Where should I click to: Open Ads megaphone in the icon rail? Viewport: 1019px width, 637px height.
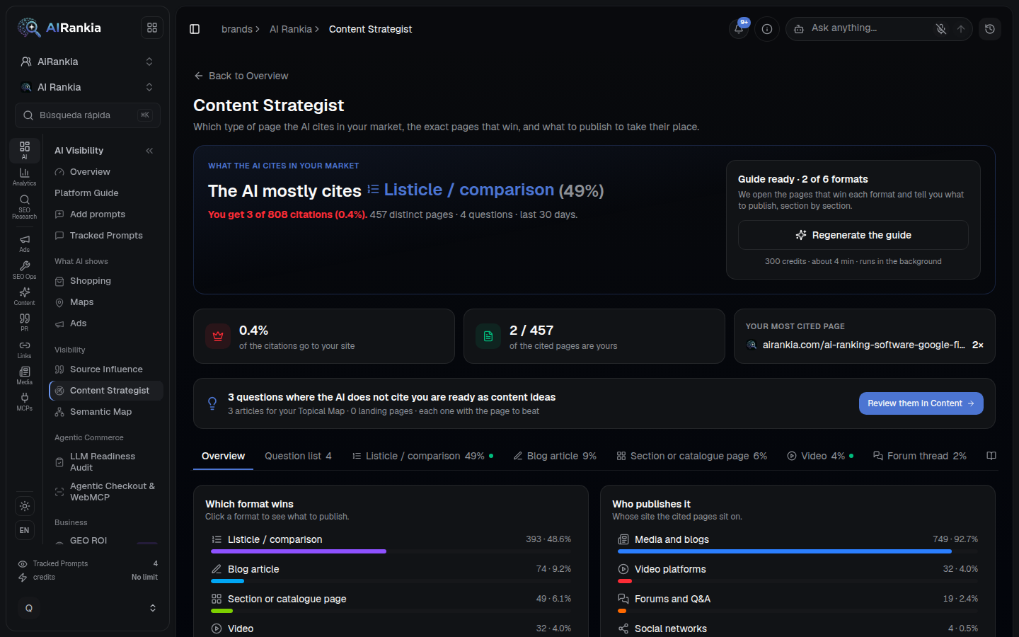[24, 243]
